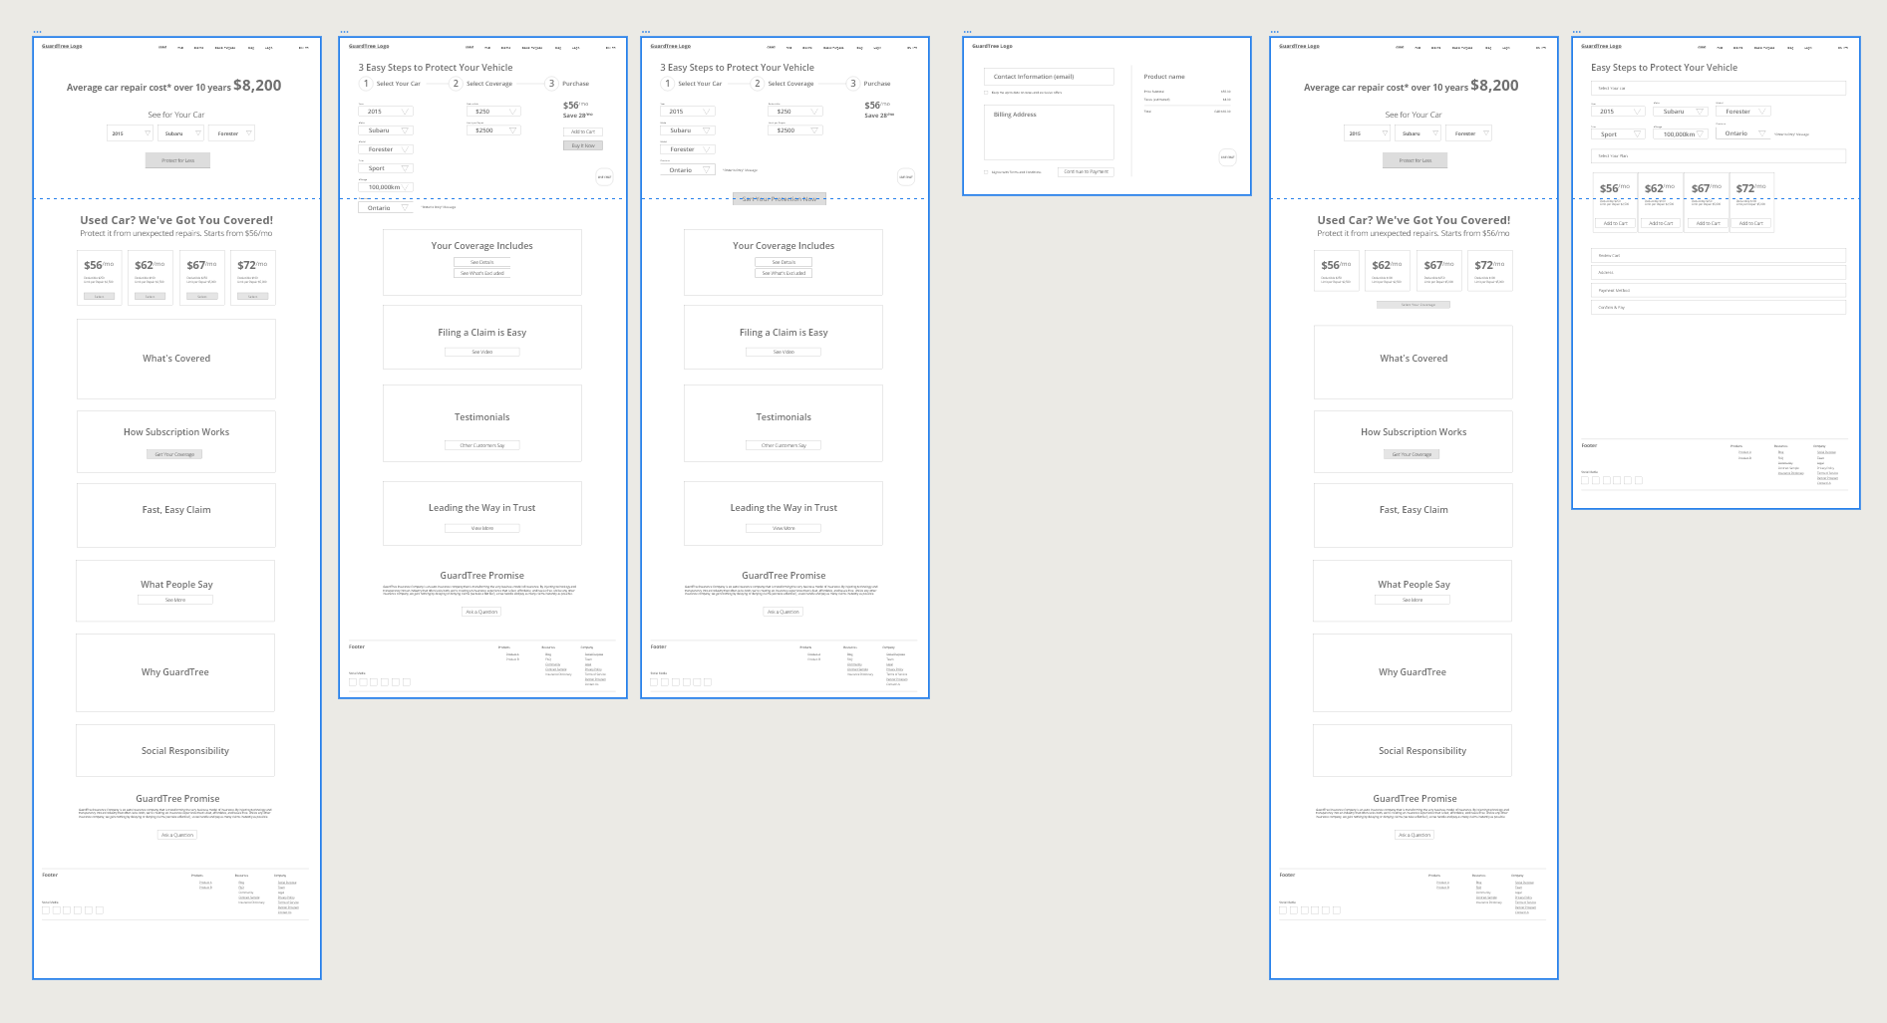Expand the Review Cart section bar
The image size is (1887, 1023).
pyautogui.click(x=1719, y=256)
